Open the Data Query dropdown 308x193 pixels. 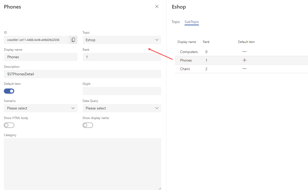[x=122, y=108]
